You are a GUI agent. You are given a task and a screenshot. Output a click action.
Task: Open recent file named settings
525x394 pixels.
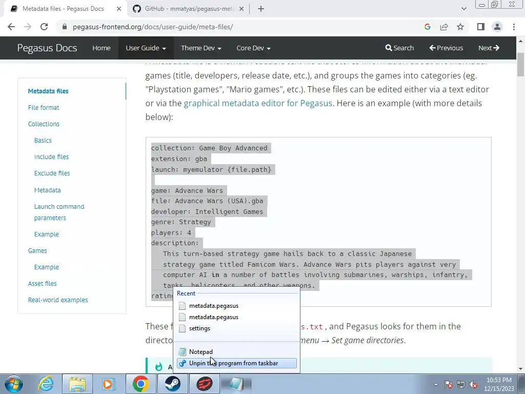(237, 328)
